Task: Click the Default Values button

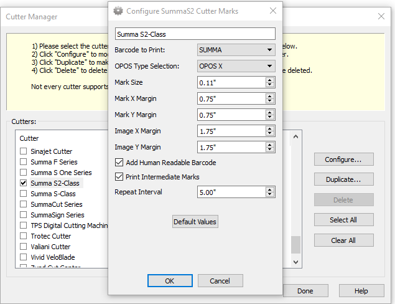Action: click(195, 222)
